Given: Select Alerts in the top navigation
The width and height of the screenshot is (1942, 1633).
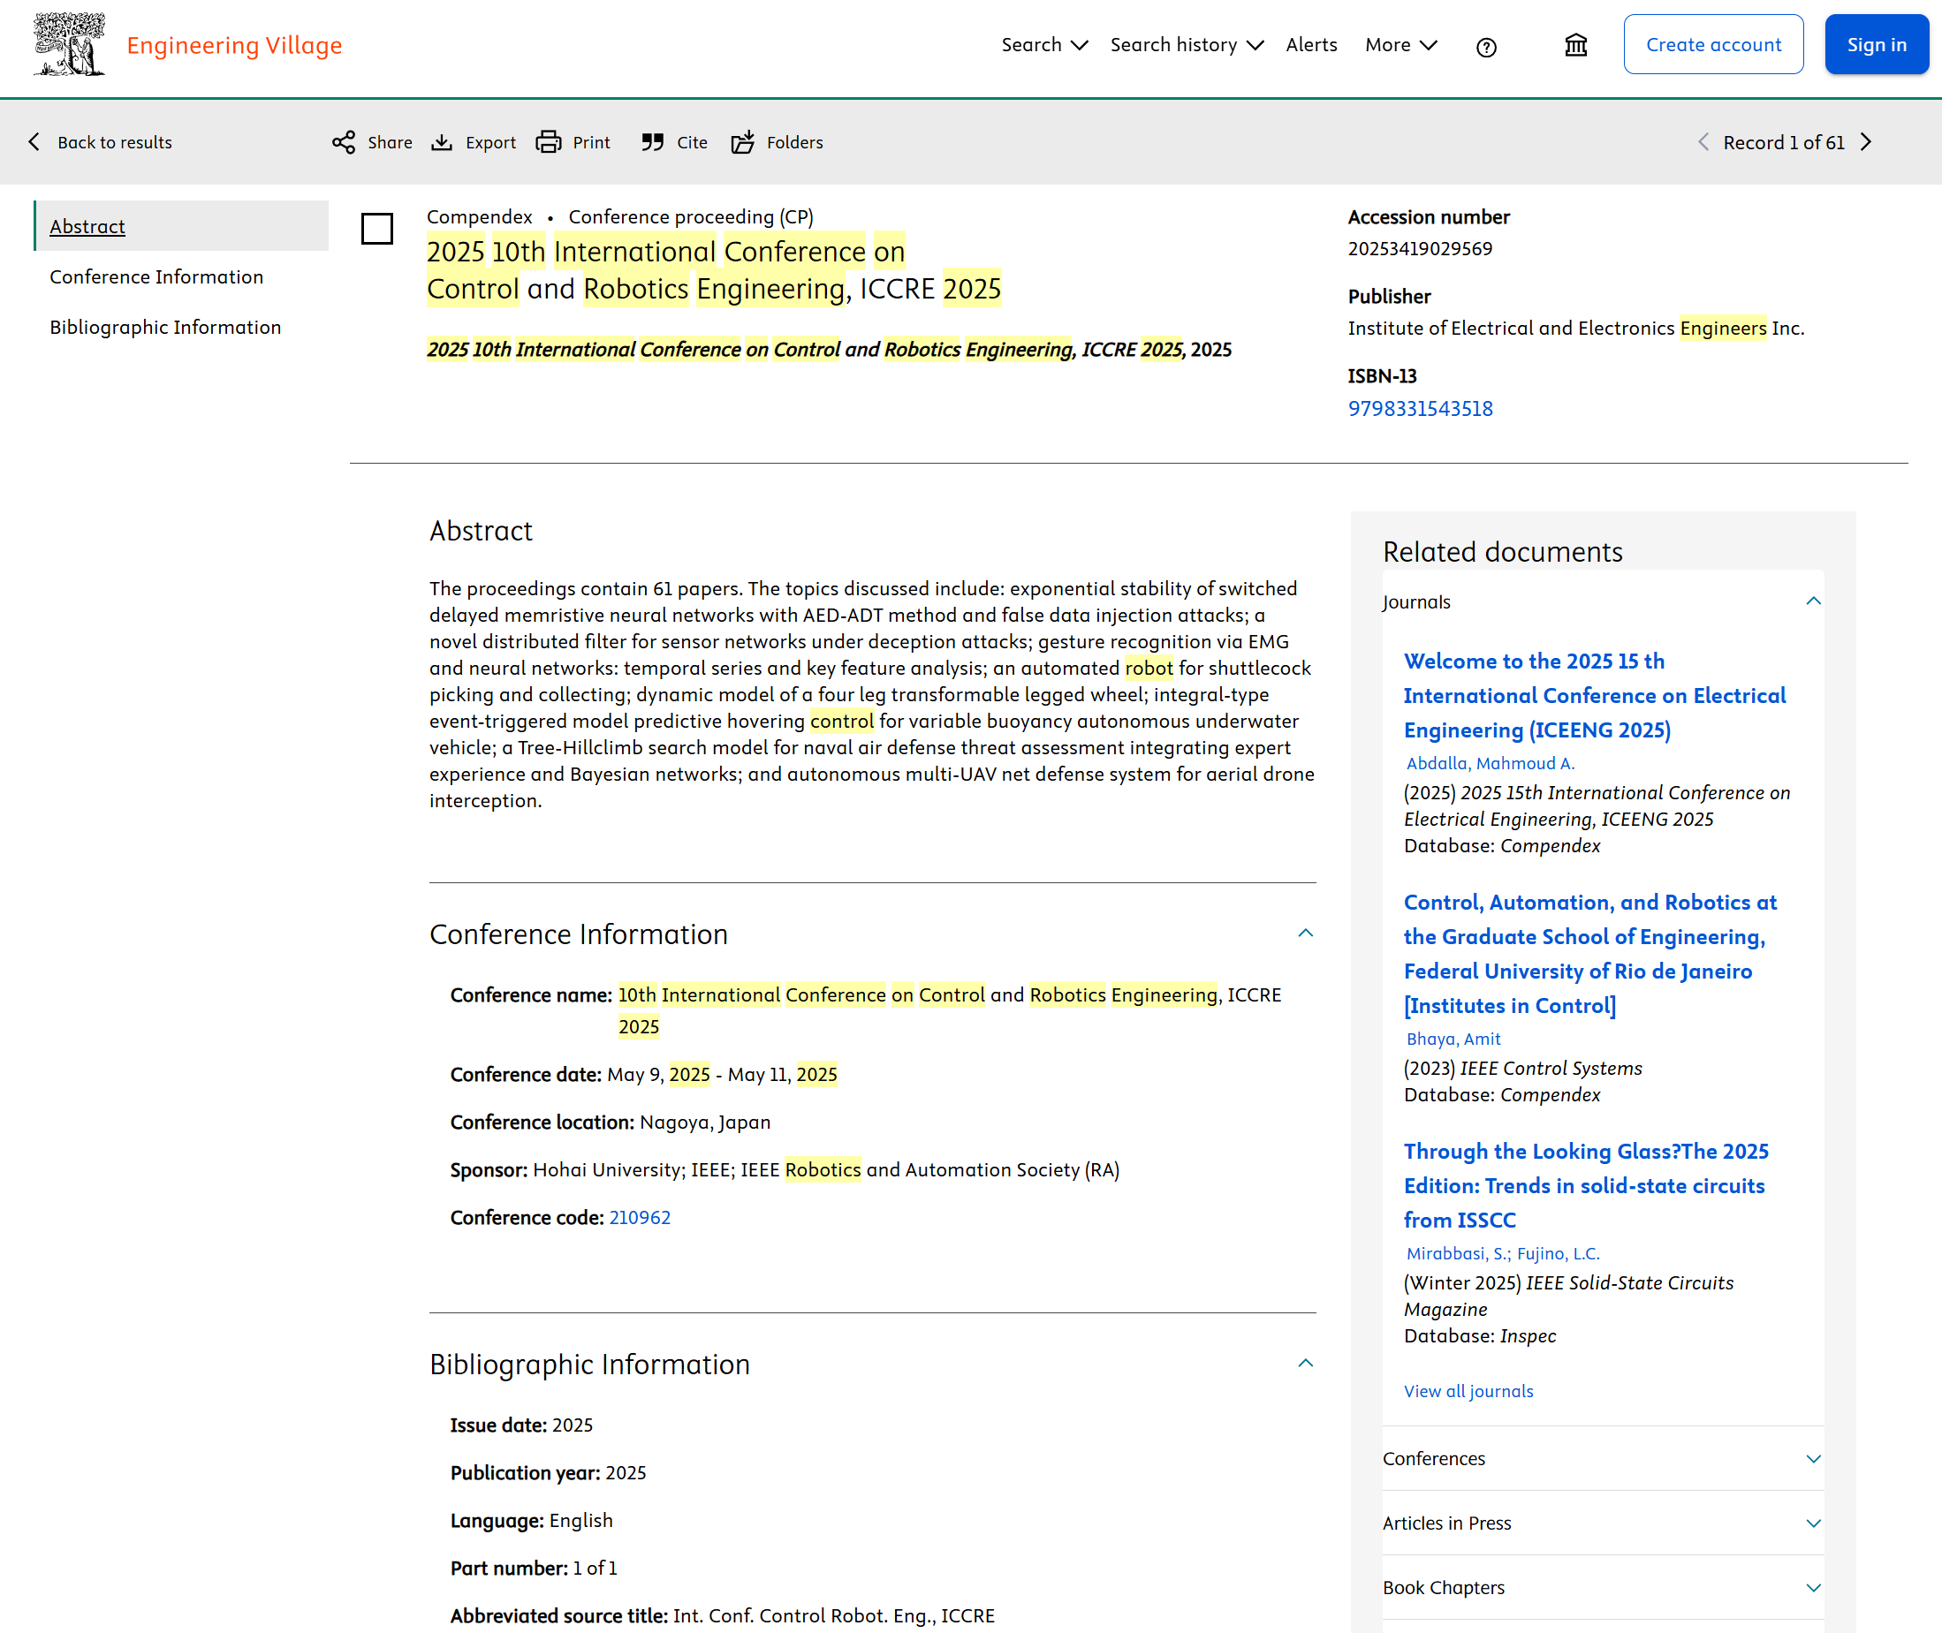Looking at the screenshot, I should (1310, 44).
